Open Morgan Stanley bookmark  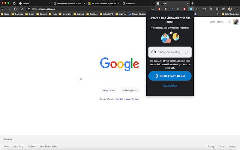[137, 14]
